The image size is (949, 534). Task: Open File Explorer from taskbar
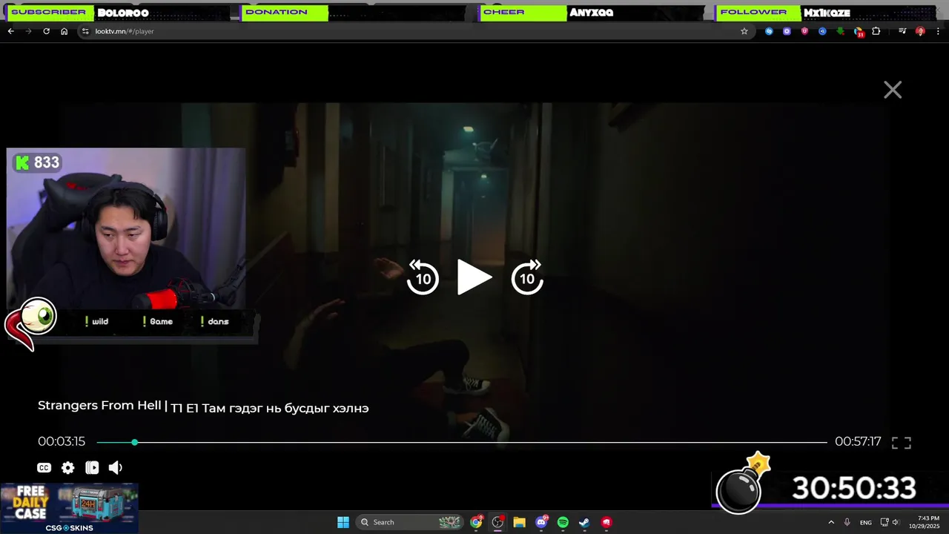[520, 522]
